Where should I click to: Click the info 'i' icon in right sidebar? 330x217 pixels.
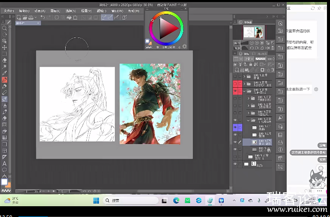tap(280, 149)
